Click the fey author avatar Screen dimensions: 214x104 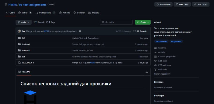[x=19, y=31]
